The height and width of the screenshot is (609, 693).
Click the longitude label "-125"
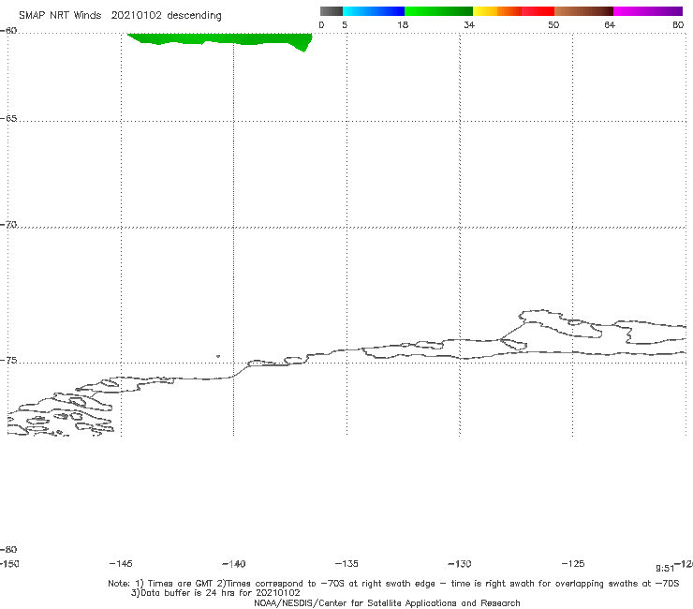pyautogui.click(x=573, y=564)
